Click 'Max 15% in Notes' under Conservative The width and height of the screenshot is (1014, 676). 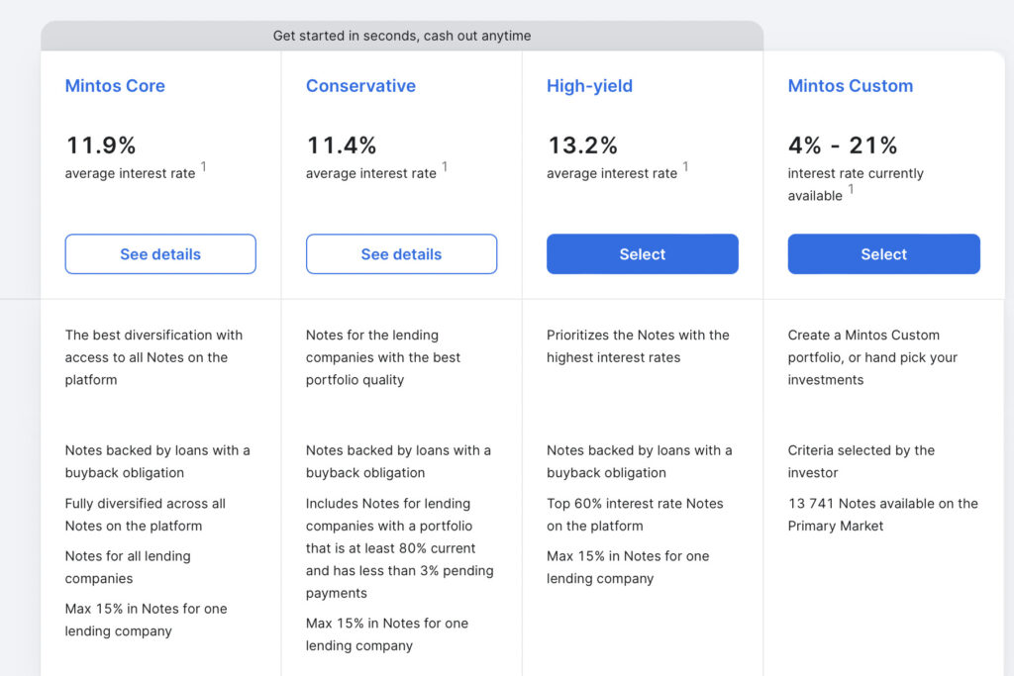click(x=387, y=634)
